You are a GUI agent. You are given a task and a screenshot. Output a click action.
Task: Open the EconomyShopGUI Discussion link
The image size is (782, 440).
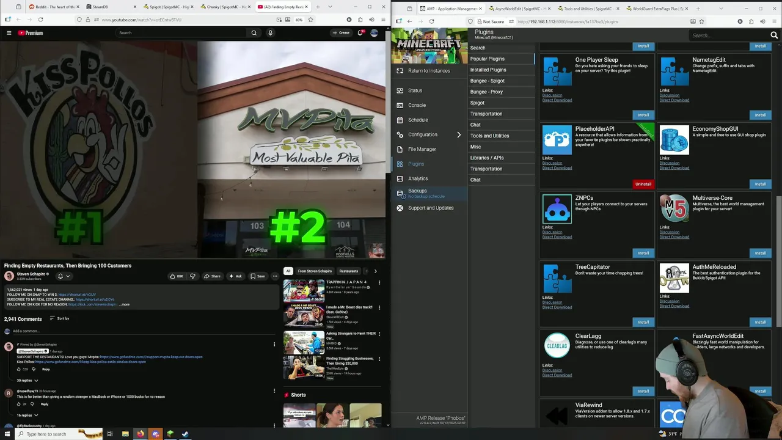[x=670, y=163]
